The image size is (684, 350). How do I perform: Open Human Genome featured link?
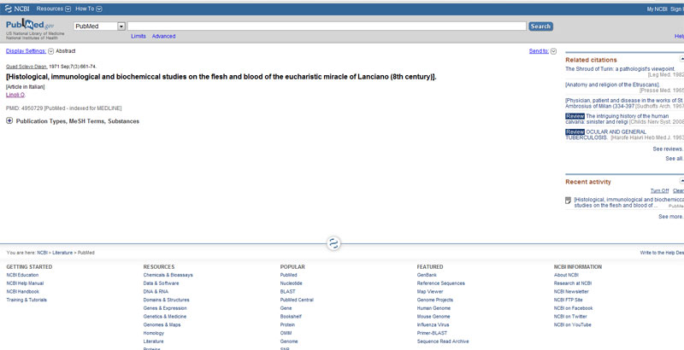433,308
